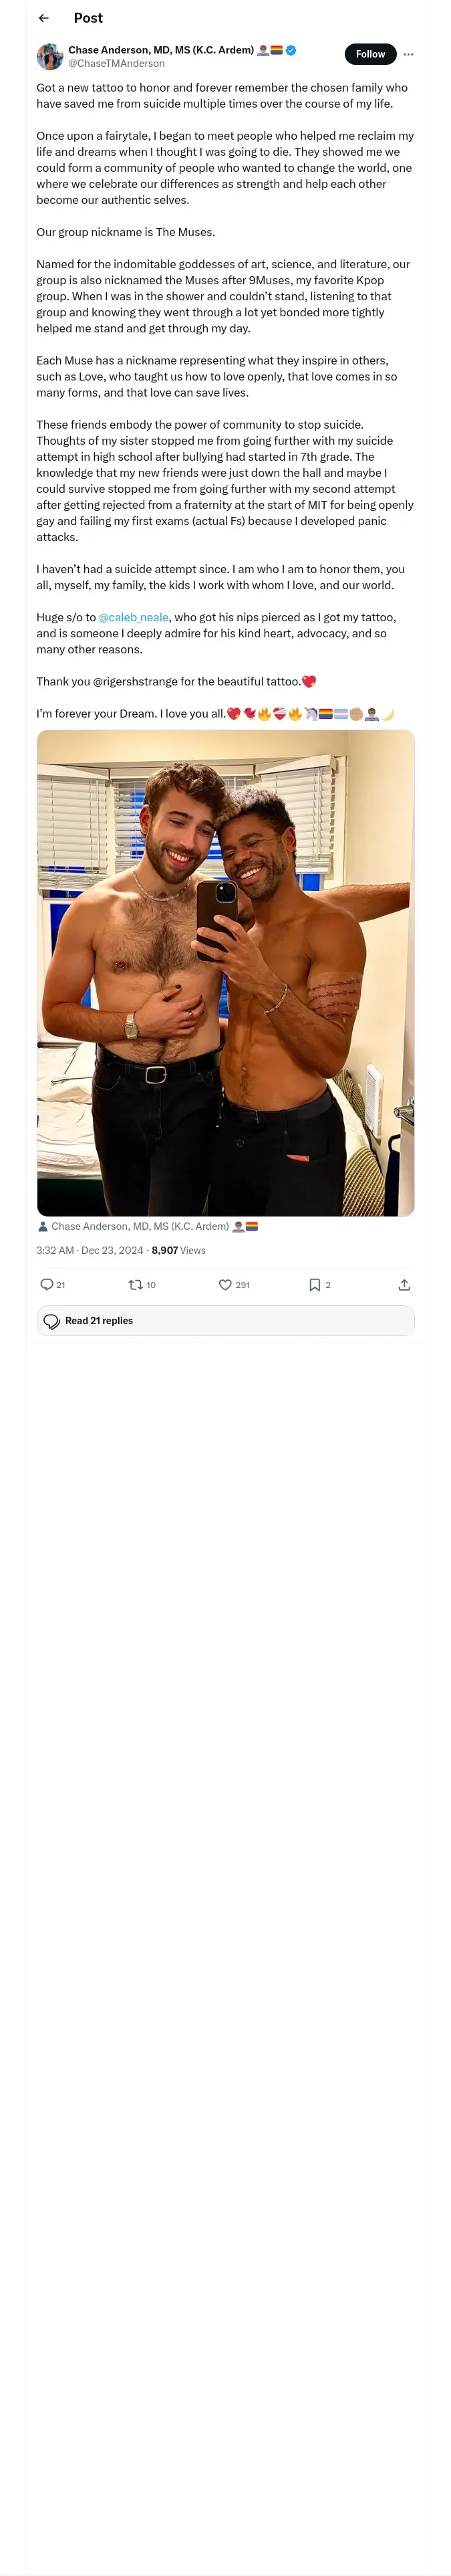Click the blue verified badge
The height and width of the screenshot is (2576, 451).
tap(291, 50)
